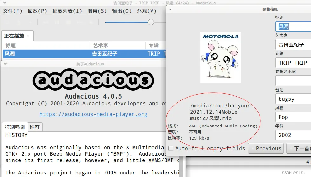Image resolution: width=311 pixels, height=177 pixels.
Task: Click the 专辑 field TRIP TRIP
Action: [x=293, y=63]
